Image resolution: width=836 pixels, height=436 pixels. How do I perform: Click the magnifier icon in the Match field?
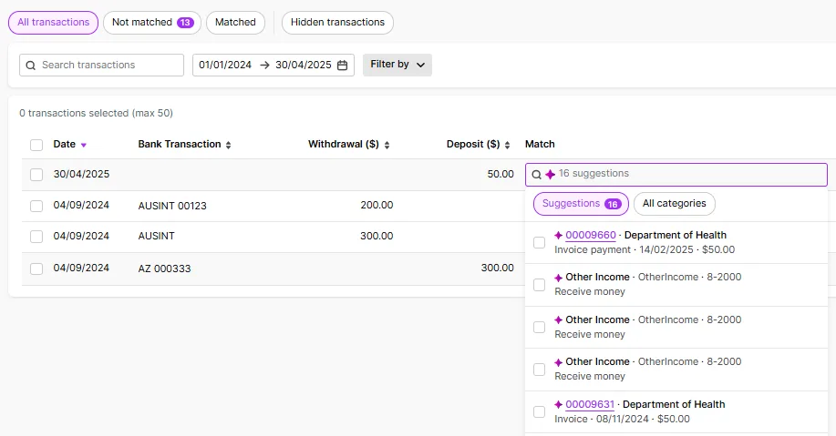coord(537,175)
